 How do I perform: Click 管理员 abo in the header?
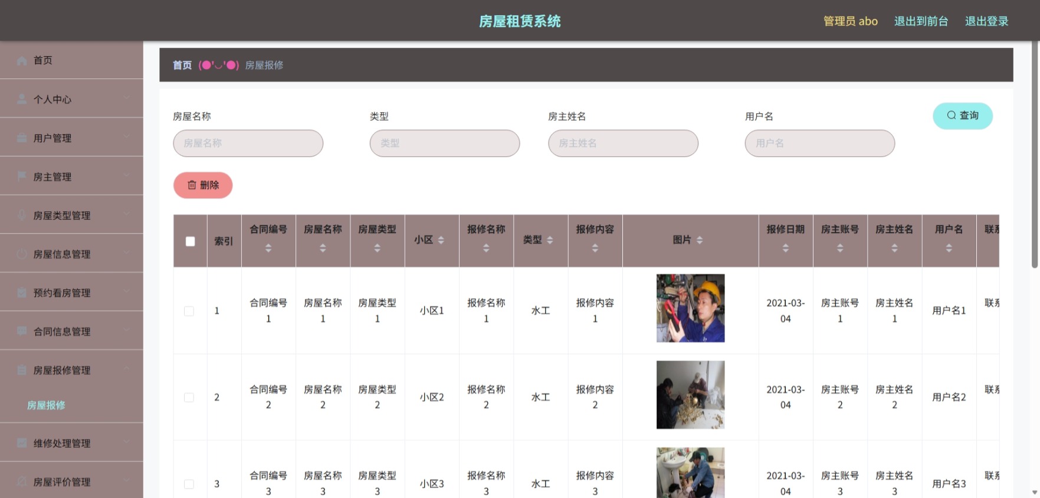(x=851, y=21)
